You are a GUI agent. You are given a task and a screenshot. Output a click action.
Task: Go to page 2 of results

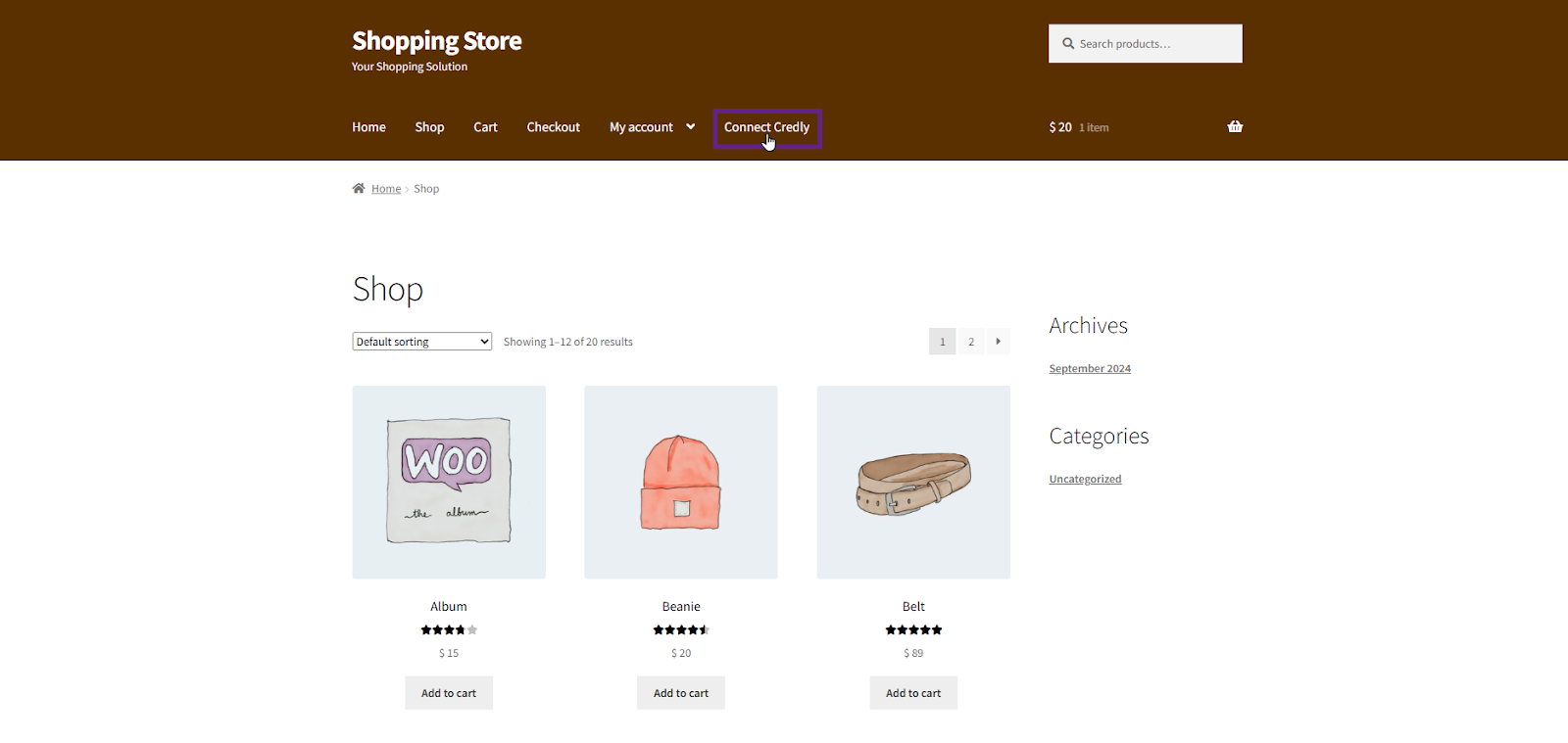[971, 342]
